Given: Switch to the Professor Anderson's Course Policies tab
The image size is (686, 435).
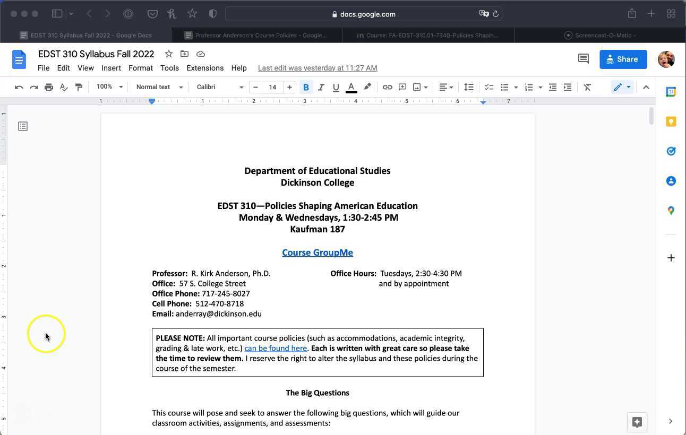Looking at the screenshot, I should 259,35.
